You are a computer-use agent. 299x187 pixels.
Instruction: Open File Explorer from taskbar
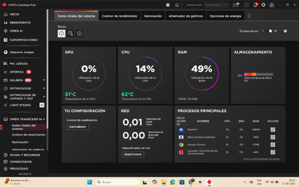(x=163, y=182)
